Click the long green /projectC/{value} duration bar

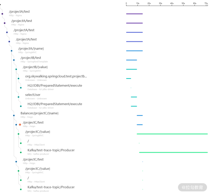[x=172, y=134]
